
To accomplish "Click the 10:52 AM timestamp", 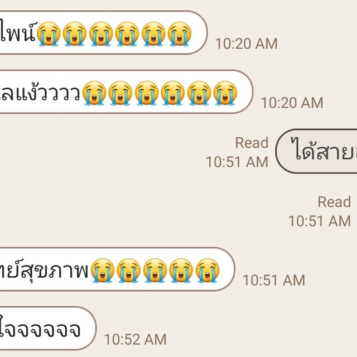I will (x=136, y=339).
